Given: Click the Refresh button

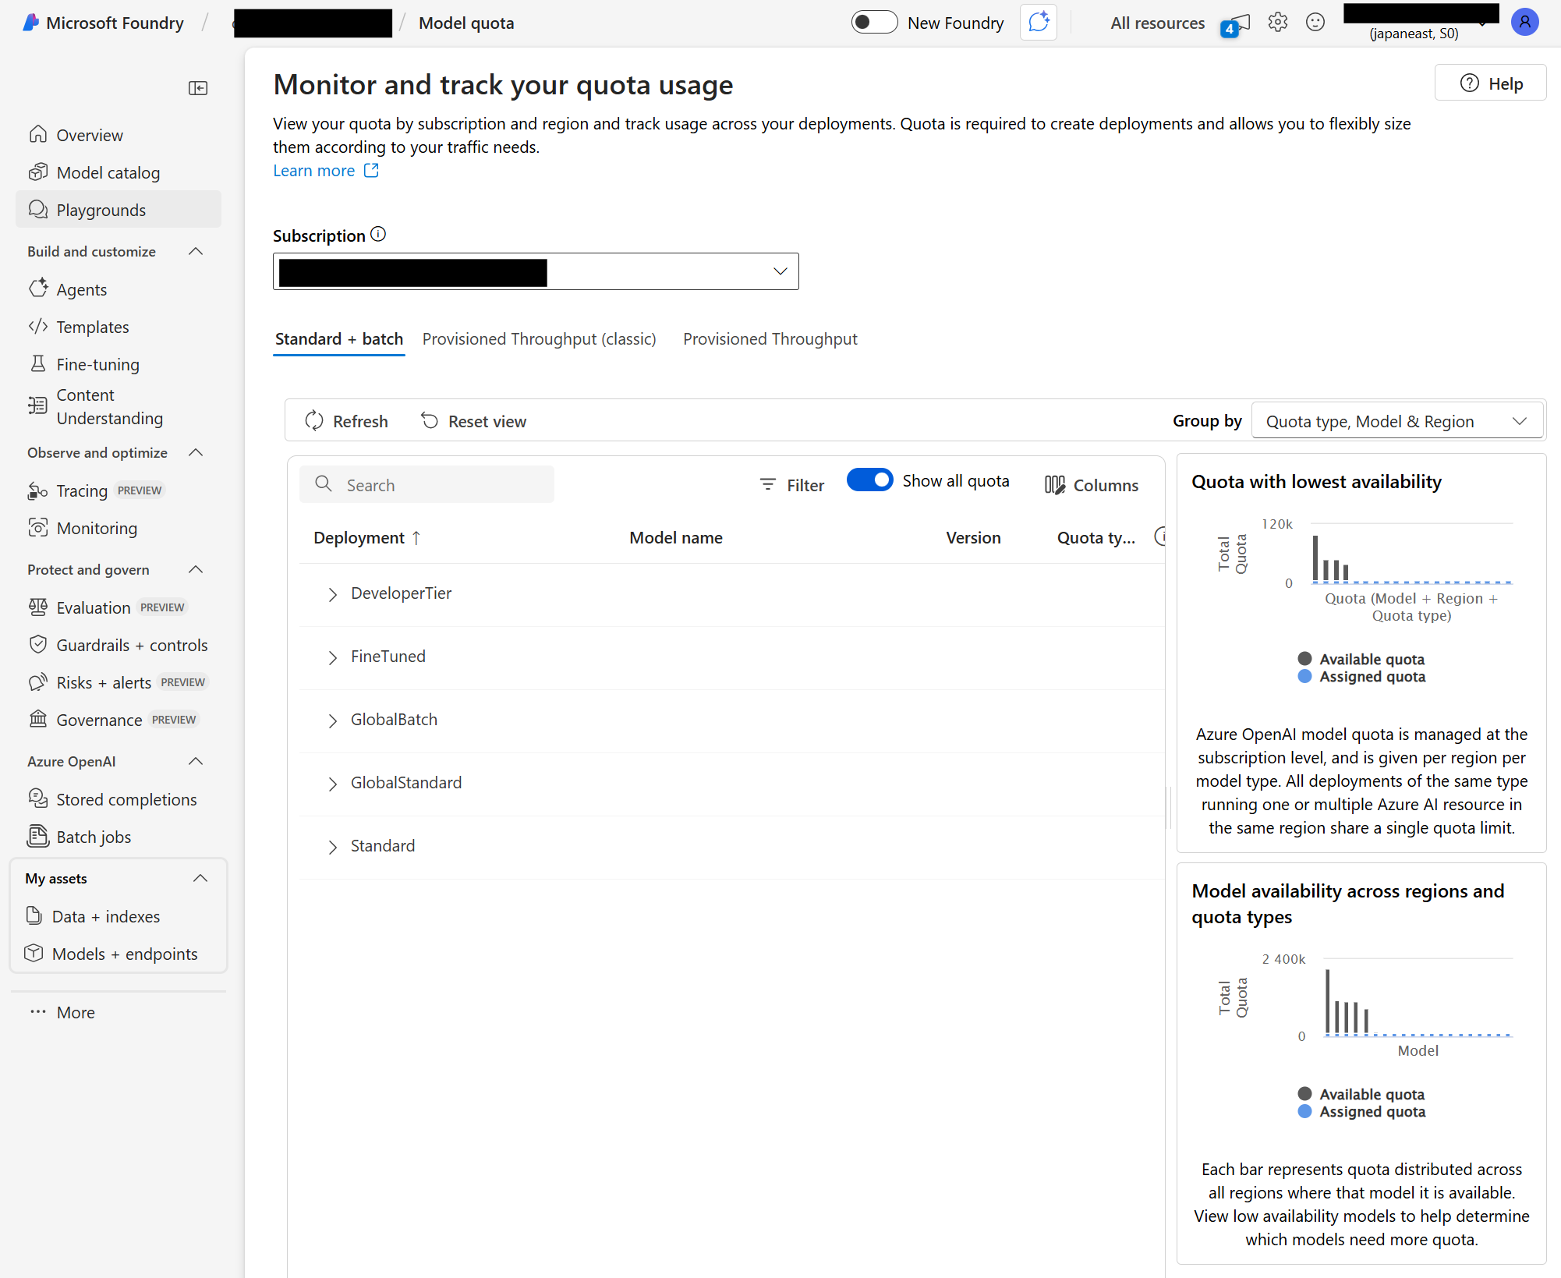Looking at the screenshot, I should coord(346,421).
